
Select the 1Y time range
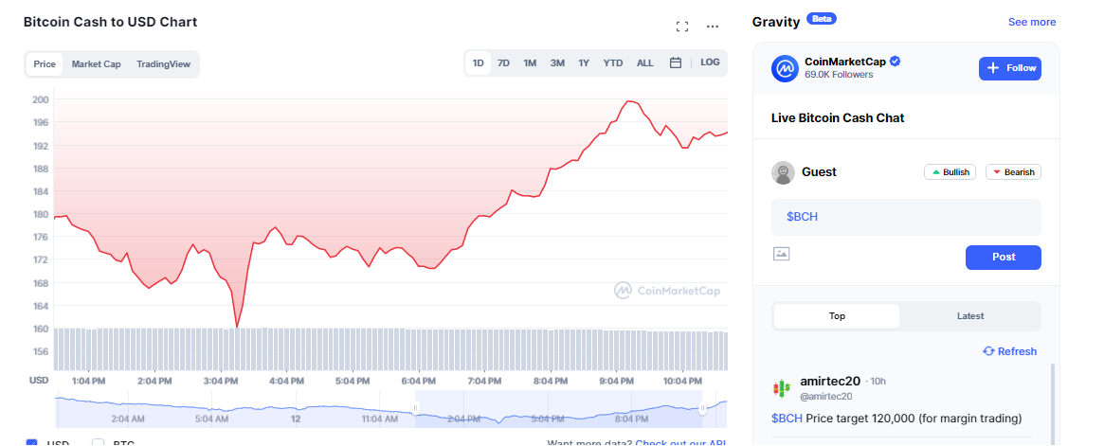point(584,62)
